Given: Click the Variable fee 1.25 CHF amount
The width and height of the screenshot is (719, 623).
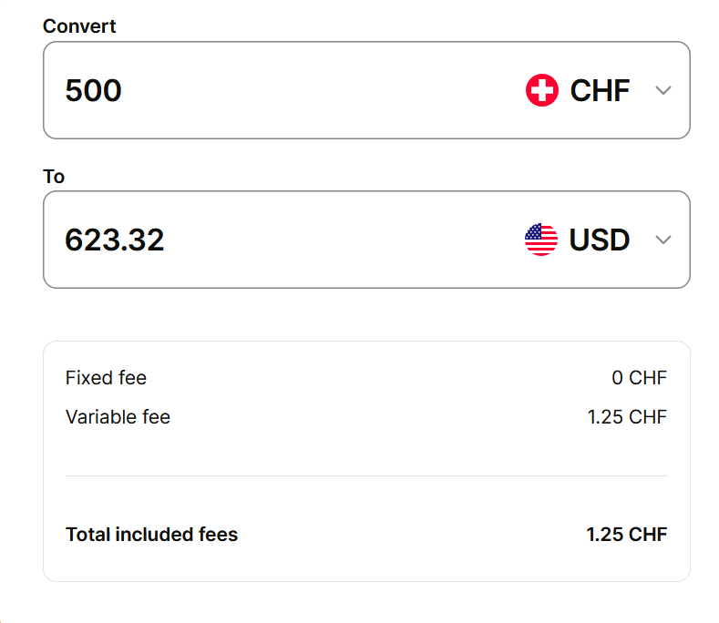Looking at the screenshot, I should (627, 417).
